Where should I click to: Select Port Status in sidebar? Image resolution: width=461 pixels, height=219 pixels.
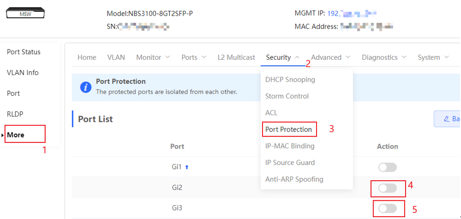pyautogui.click(x=23, y=52)
